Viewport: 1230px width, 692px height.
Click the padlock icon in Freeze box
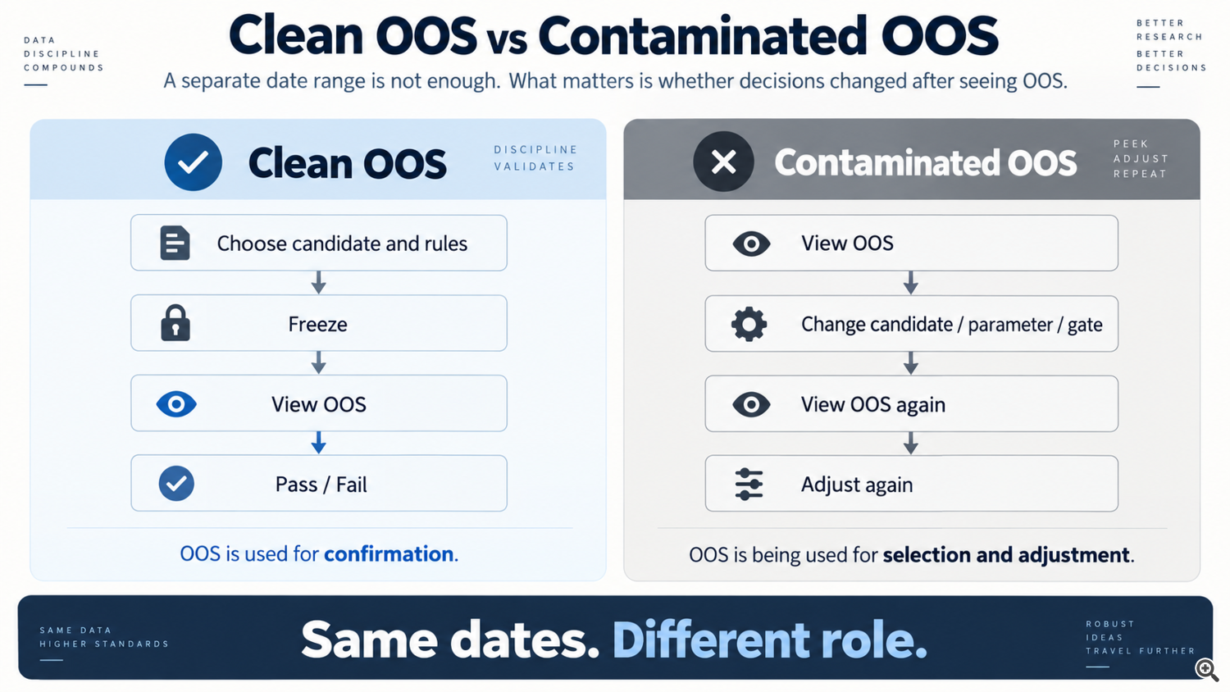(x=175, y=323)
